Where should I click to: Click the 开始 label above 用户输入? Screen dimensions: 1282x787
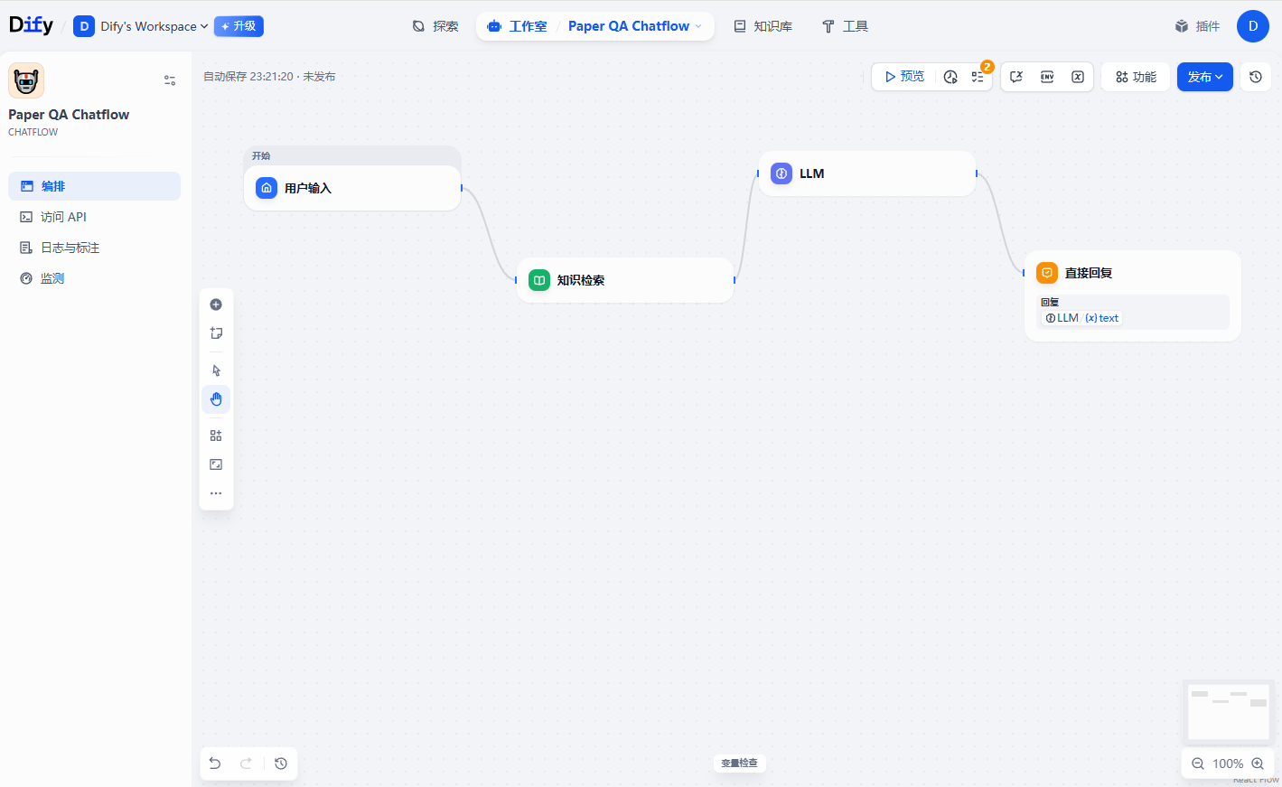pos(261,156)
